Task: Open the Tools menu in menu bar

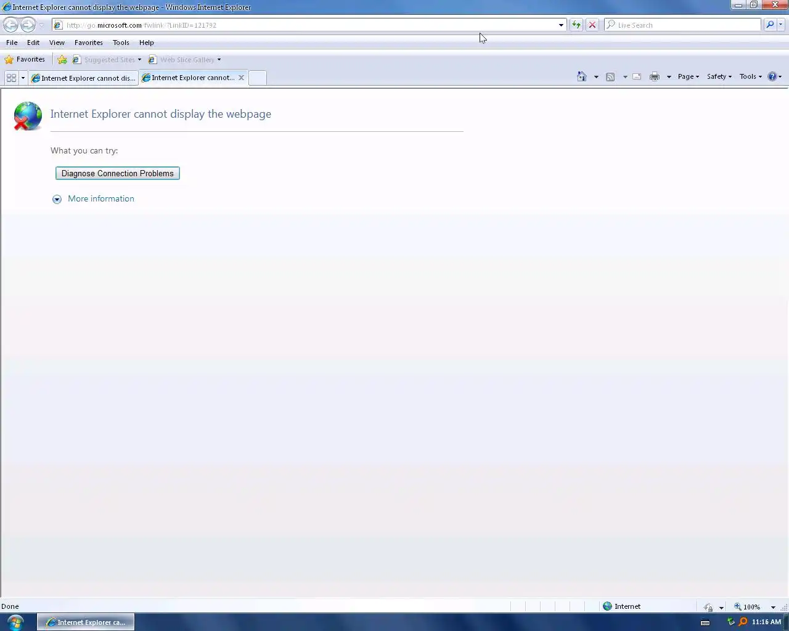Action: (121, 43)
